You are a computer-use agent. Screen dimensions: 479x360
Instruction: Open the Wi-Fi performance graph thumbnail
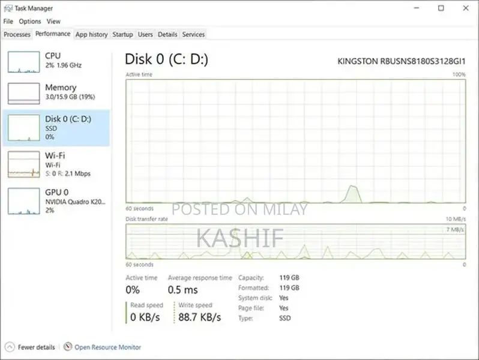[23, 164]
